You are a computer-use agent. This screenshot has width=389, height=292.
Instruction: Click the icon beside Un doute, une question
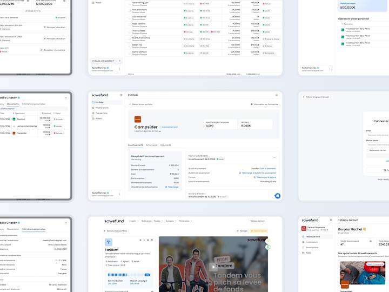click(119, 61)
